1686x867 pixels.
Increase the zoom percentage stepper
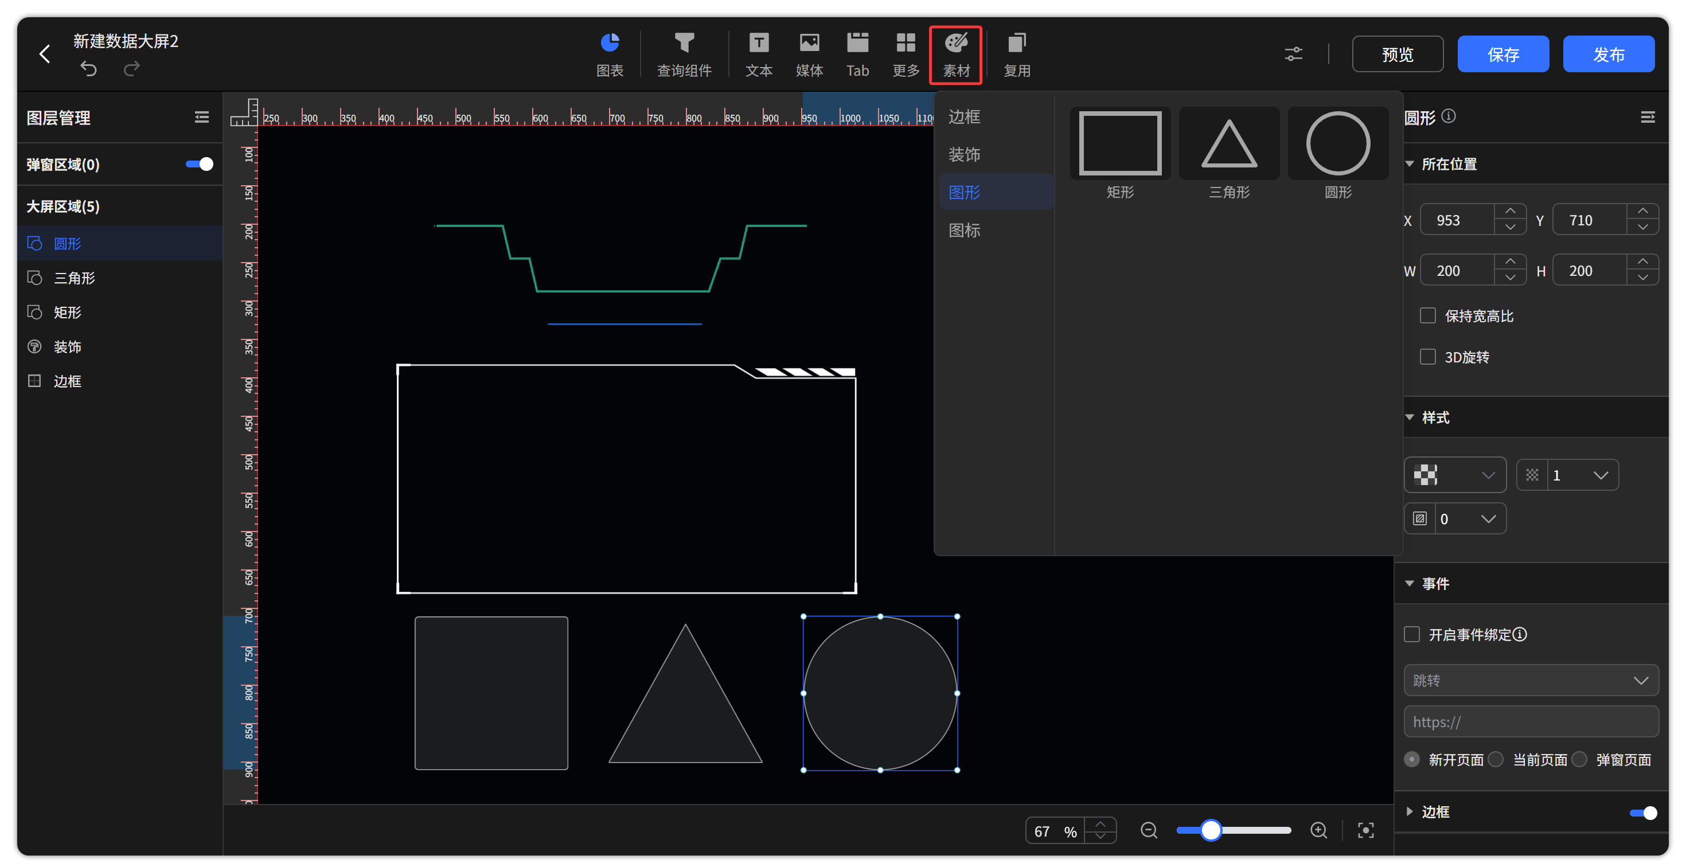[1100, 824]
